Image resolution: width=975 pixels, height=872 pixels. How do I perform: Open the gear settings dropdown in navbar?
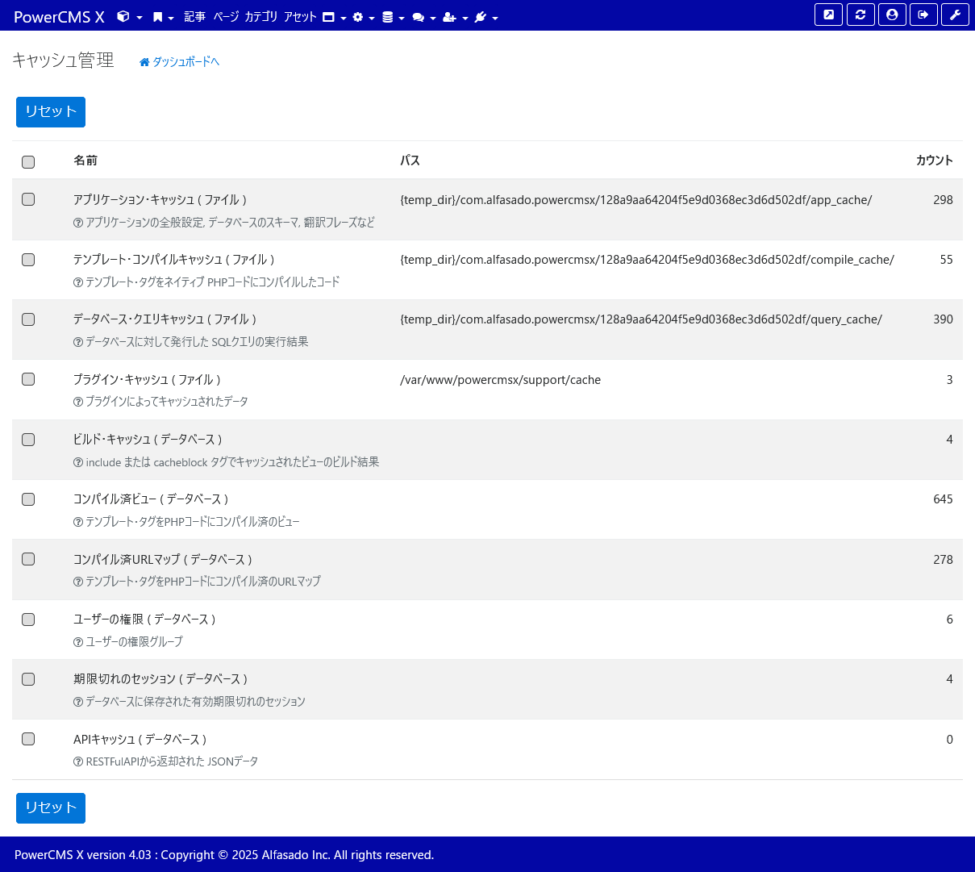pyautogui.click(x=363, y=17)
